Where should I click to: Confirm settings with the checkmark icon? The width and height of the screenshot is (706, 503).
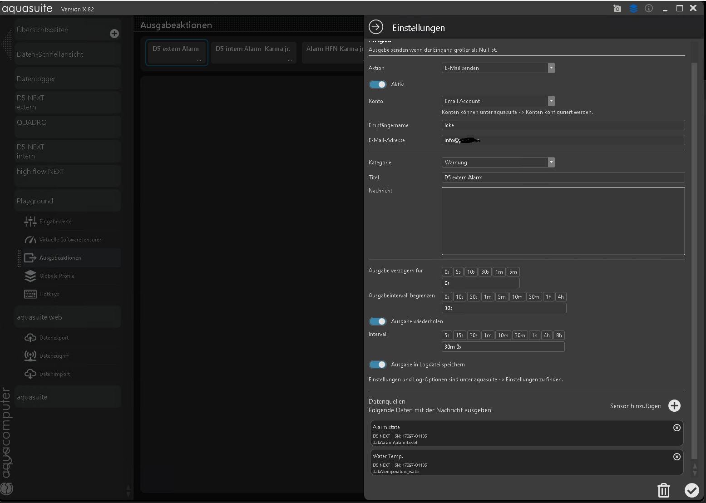pos(691,490)
